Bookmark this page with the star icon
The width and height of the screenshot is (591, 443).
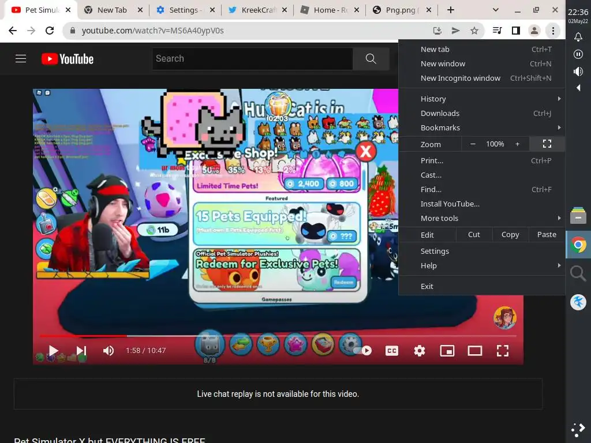(474, 31)
